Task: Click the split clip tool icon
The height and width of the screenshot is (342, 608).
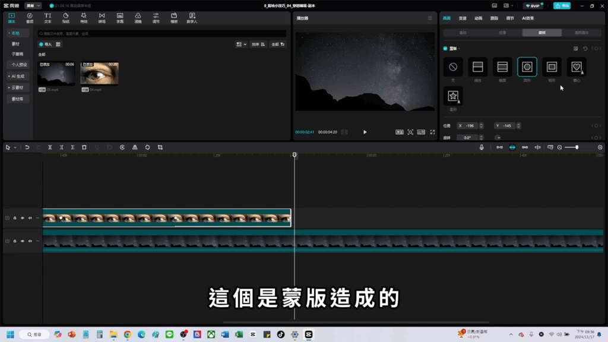Action: (x=50, y=147)
